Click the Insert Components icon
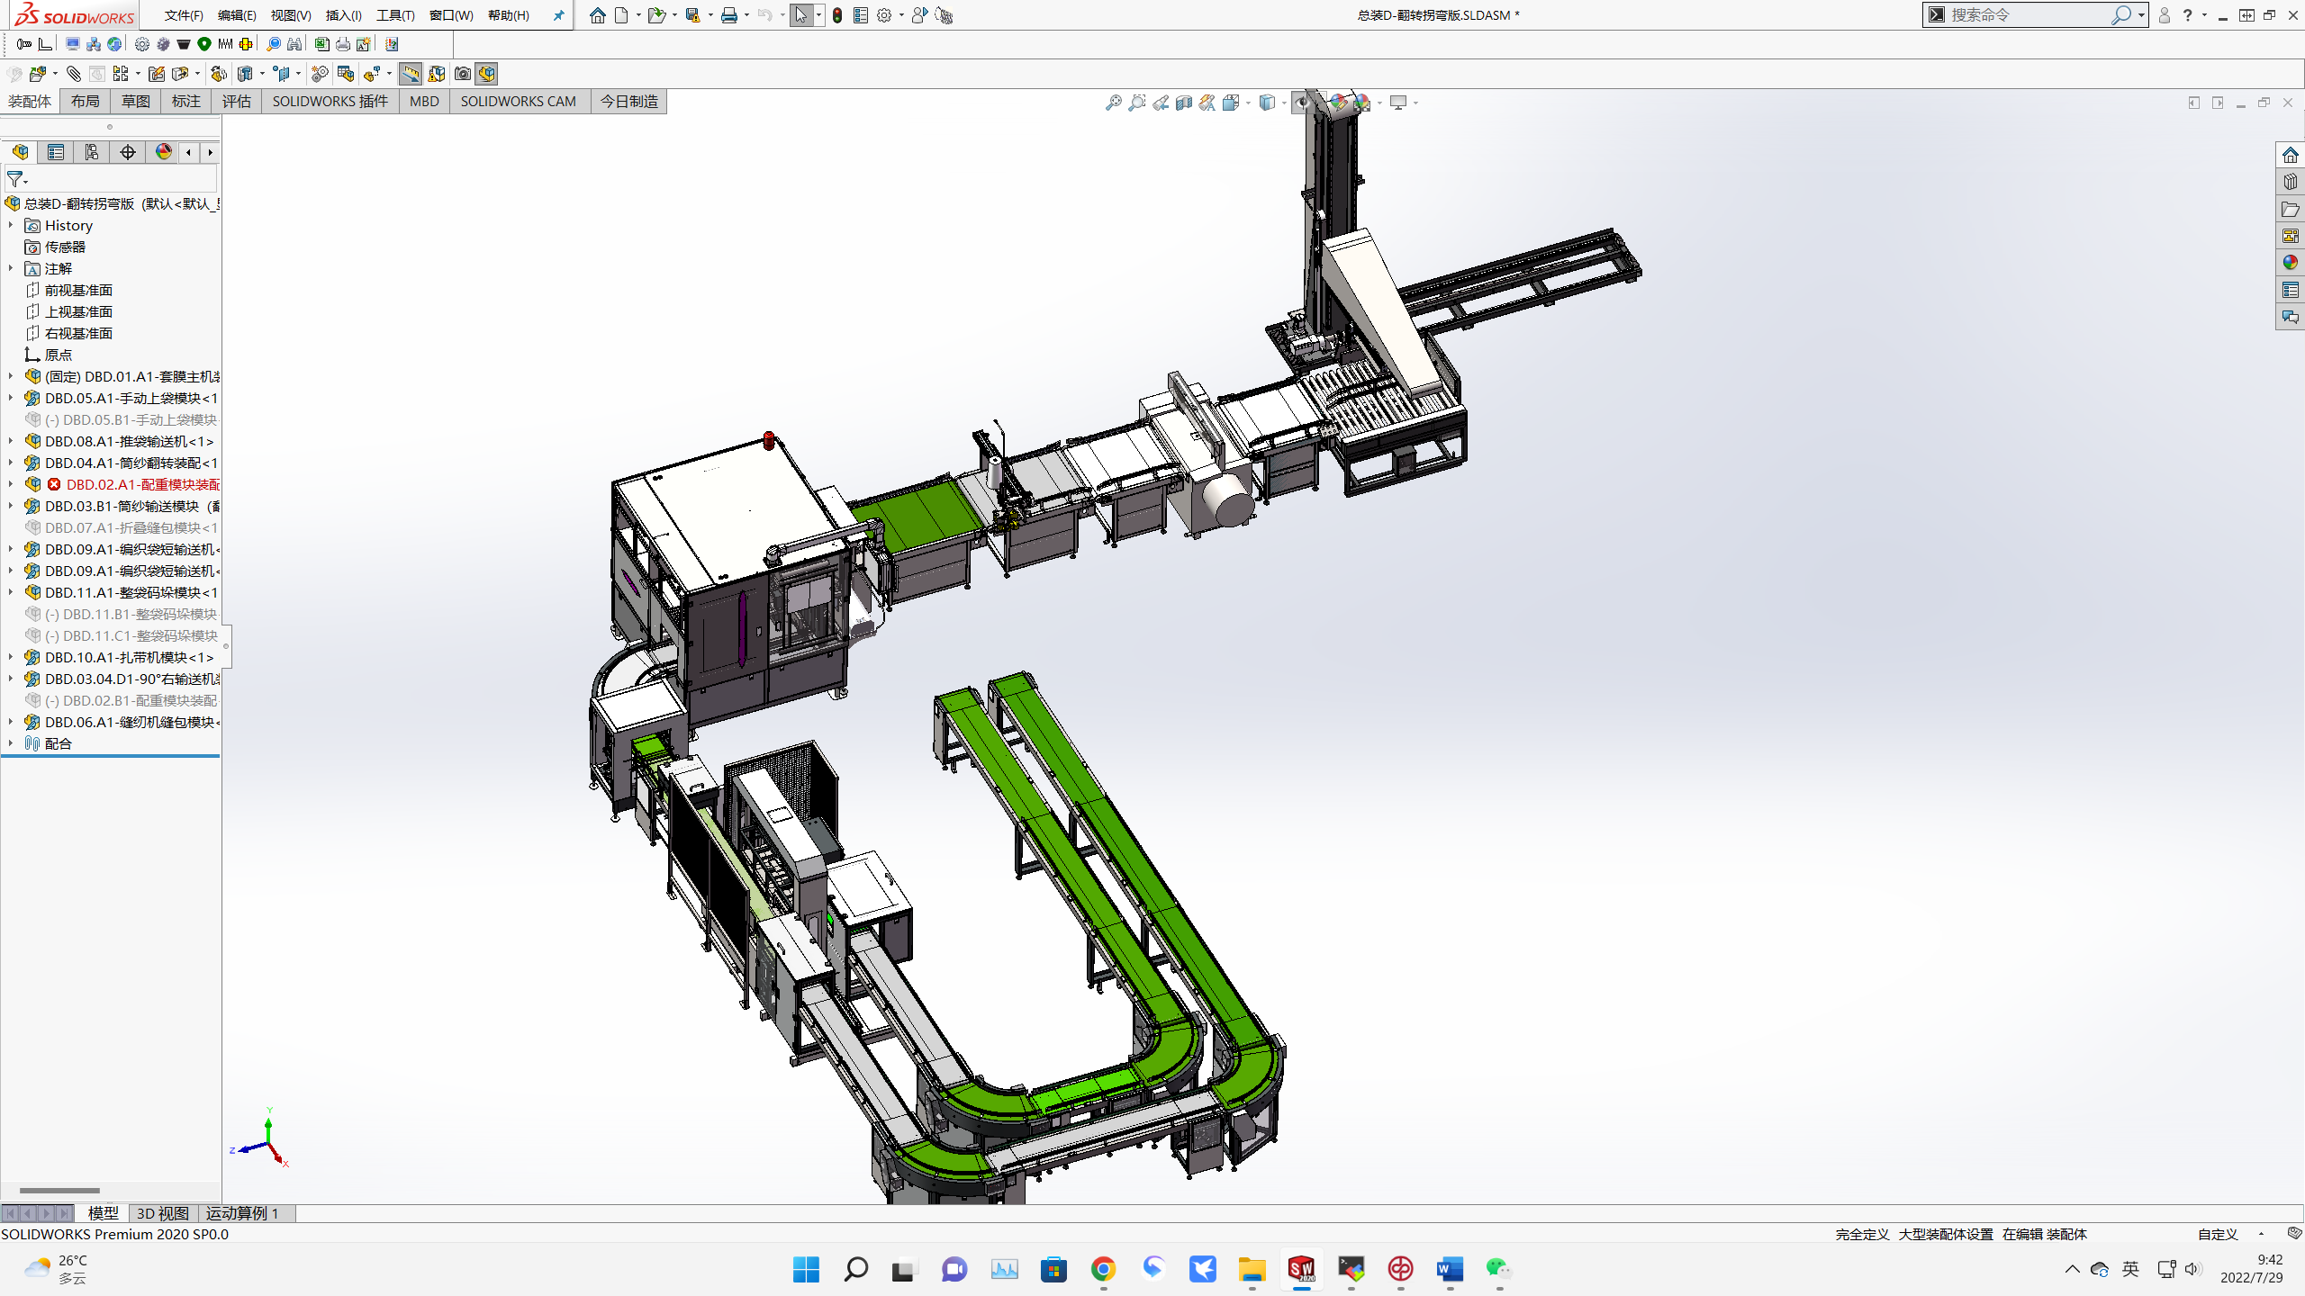Screen dimensions: 2305x1296 pos(38,74)
